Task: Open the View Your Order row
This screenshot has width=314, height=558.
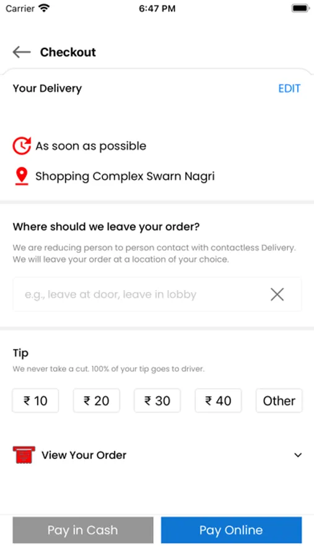Action: 157,455
